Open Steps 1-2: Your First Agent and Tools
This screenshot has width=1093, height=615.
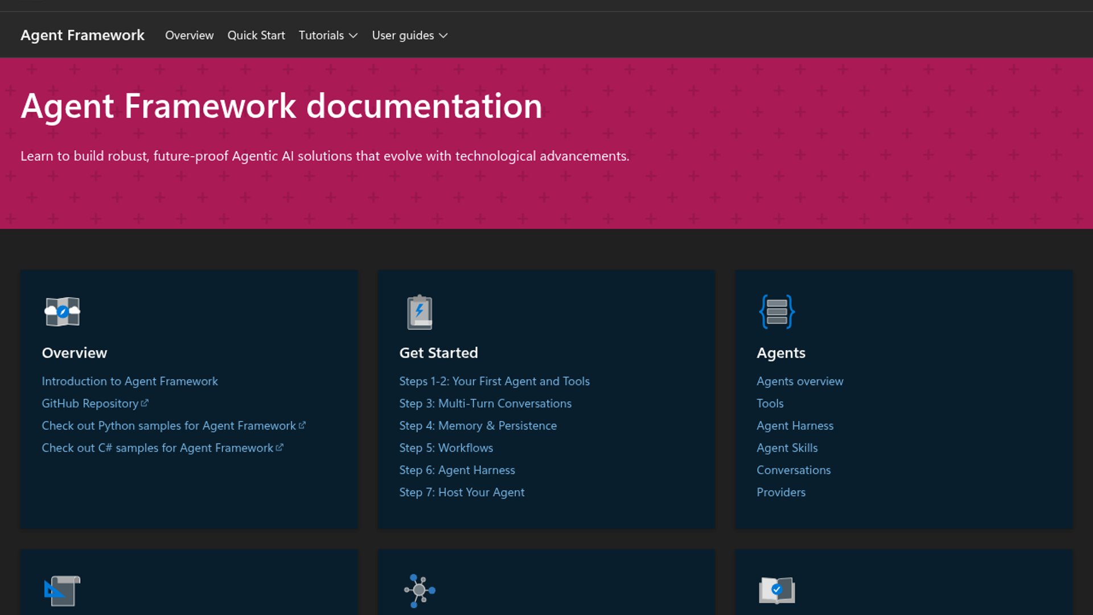[494, 381]
